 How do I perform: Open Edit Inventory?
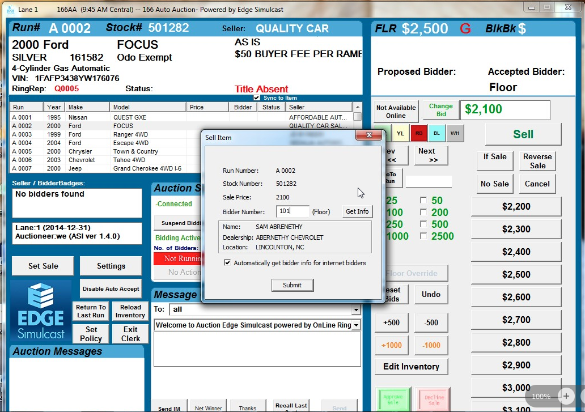pyautogui.click(x=411, y=367)
